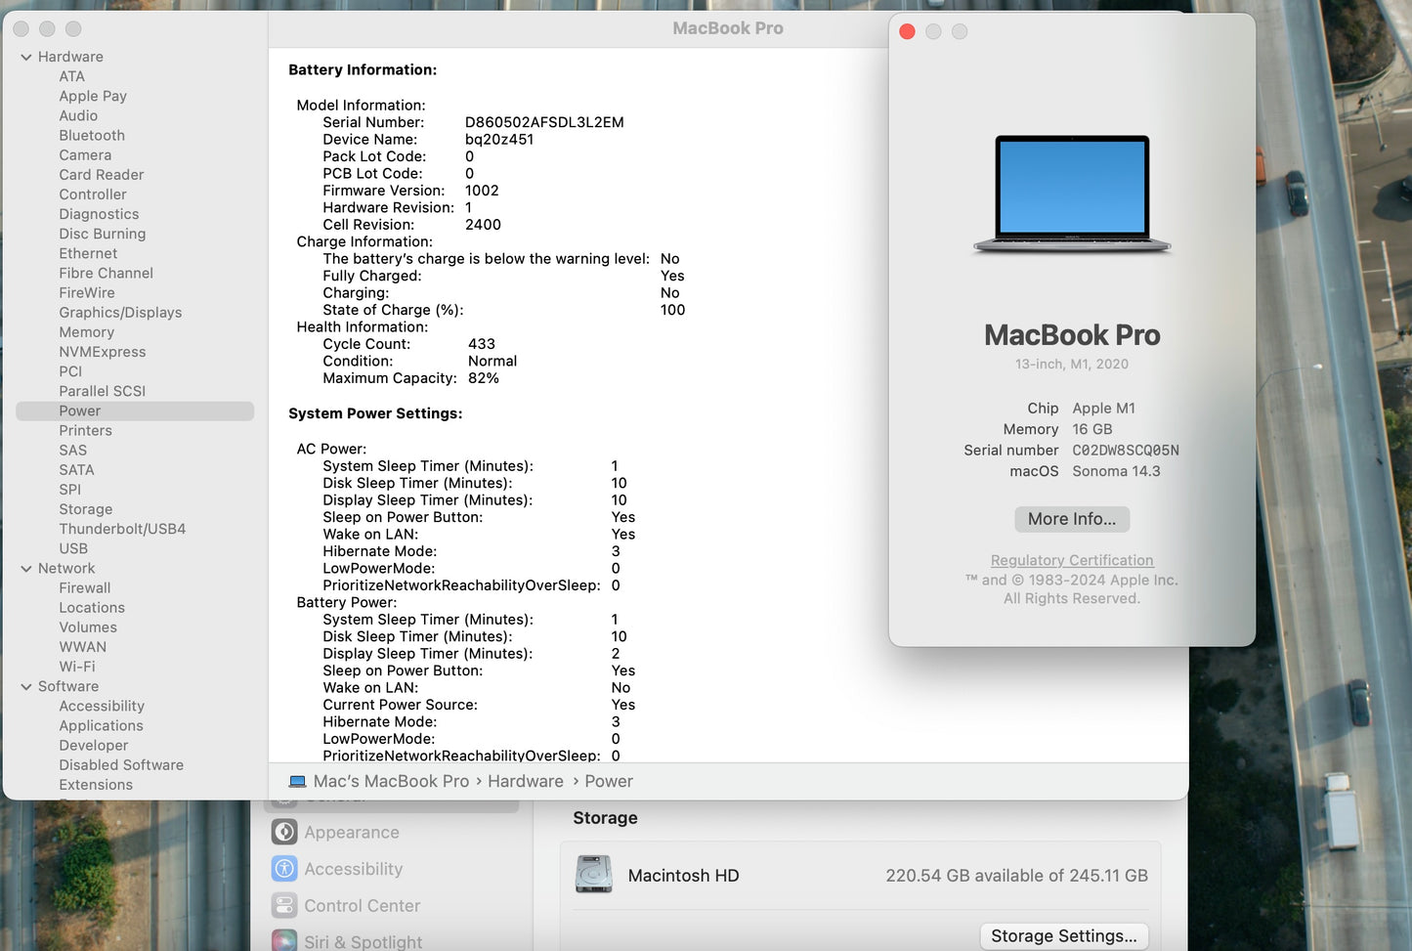Select Apple Pay in the sidebar

tap(93, 96)
